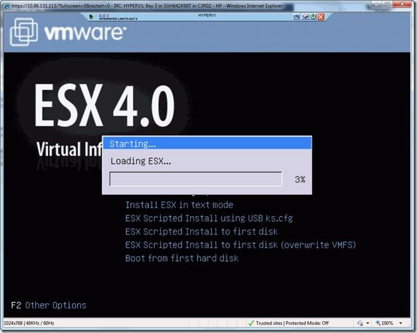Click the privacy report icon in status bar
417x333 pixels.
pos(360,323)
